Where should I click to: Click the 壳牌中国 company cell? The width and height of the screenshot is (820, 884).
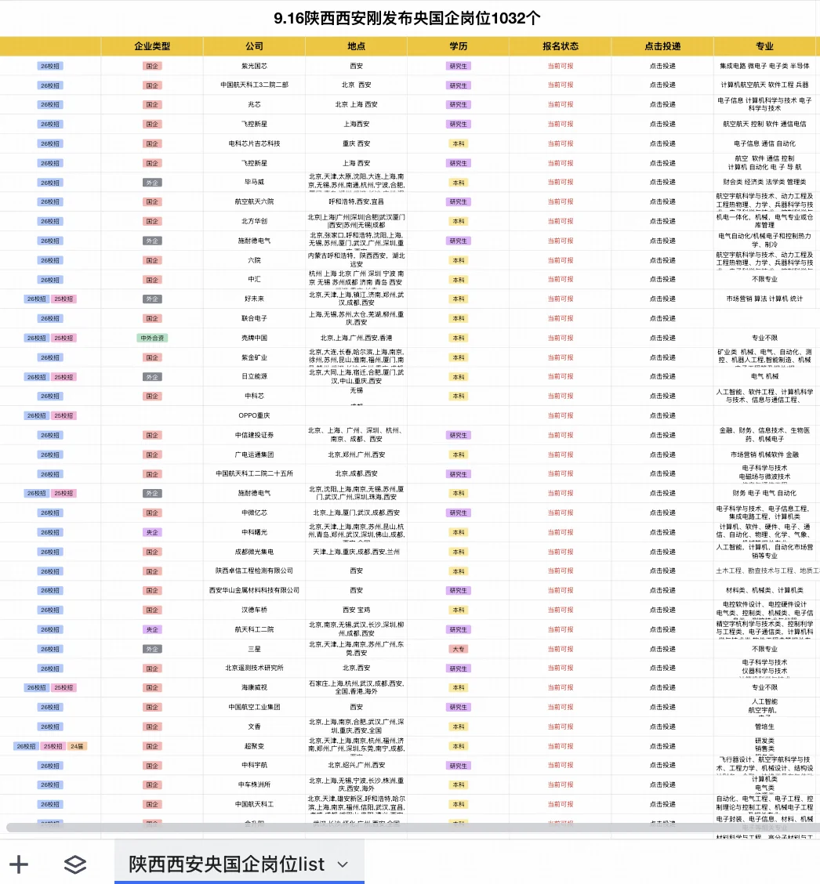(x=254, y=338)
